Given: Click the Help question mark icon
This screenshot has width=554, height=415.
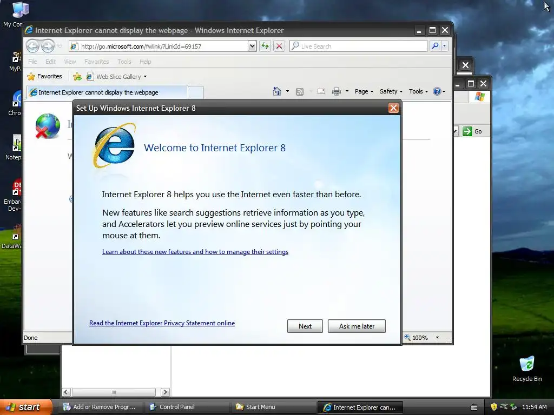Looking at the screenshot, I should 437,91.
